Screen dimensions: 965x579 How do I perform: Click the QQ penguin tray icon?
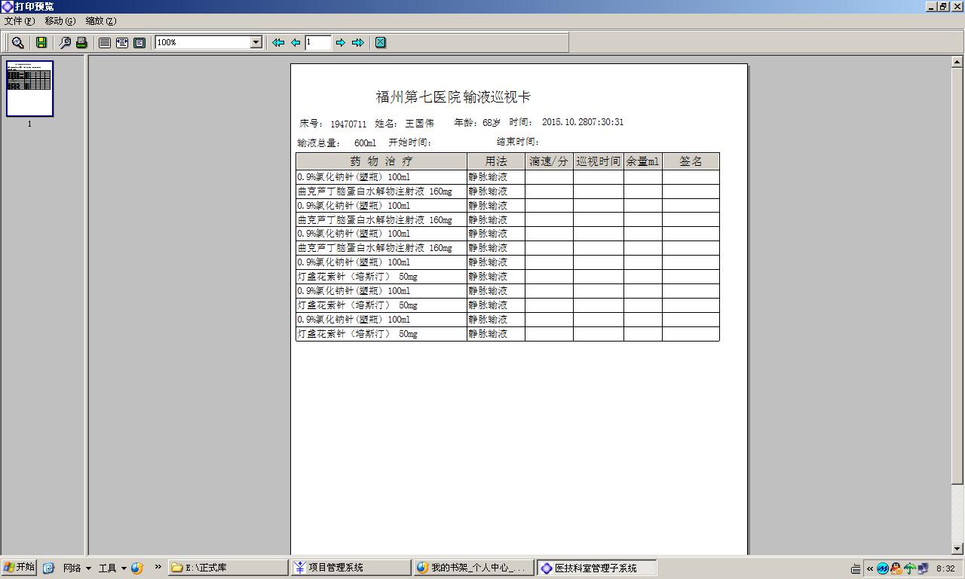point(896,568)
